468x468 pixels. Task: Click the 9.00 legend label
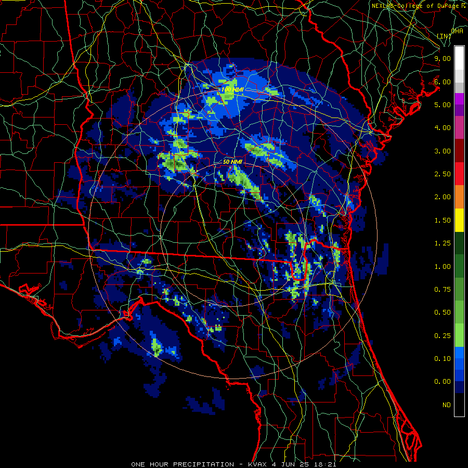[x=443, y=58]
